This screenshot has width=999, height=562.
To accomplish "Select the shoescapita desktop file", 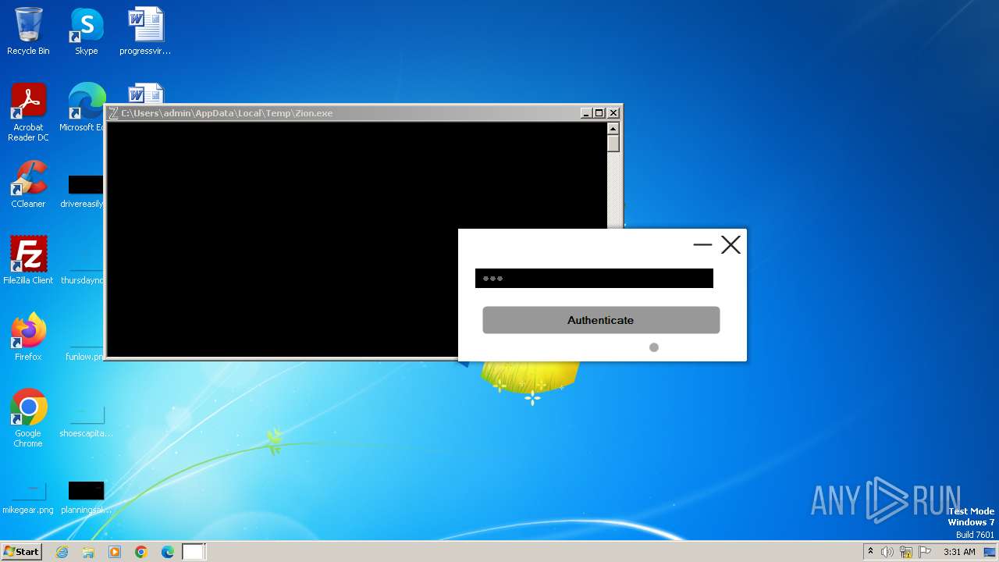I will 86,421.
